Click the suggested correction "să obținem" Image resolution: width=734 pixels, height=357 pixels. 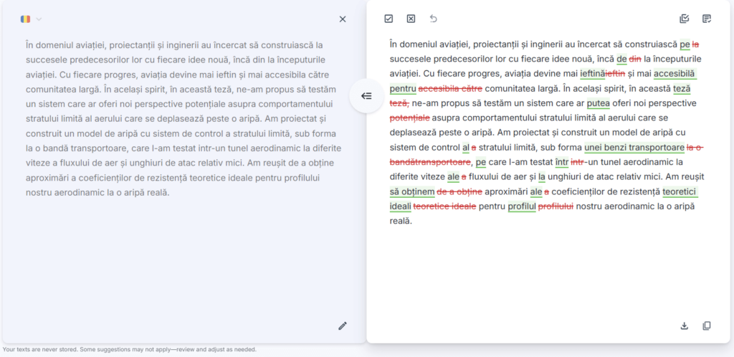[x=411, y=191]
